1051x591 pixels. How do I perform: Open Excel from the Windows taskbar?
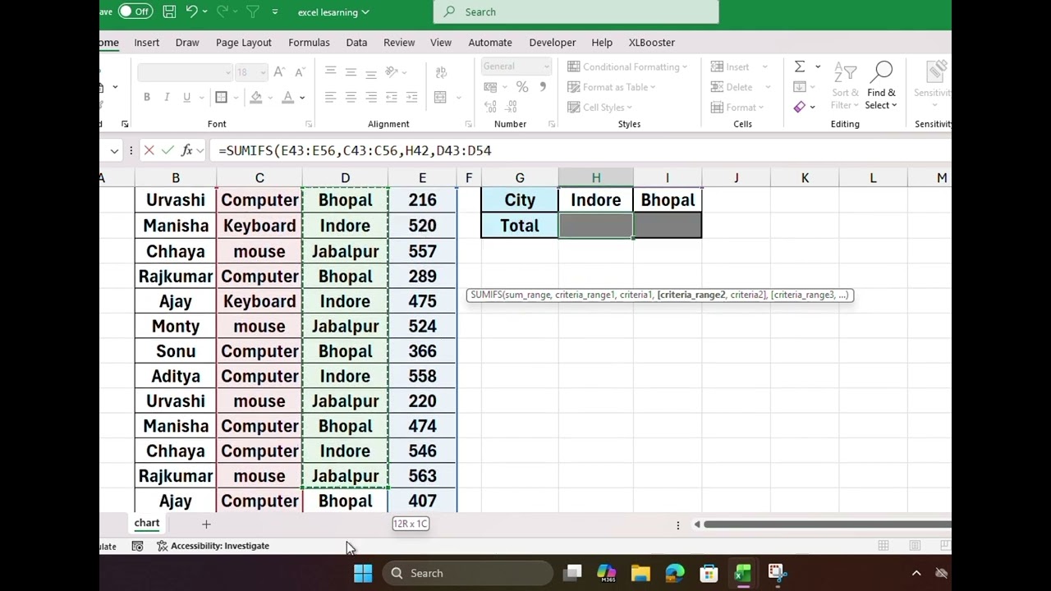pyautogui.click(x=743, y=573)
